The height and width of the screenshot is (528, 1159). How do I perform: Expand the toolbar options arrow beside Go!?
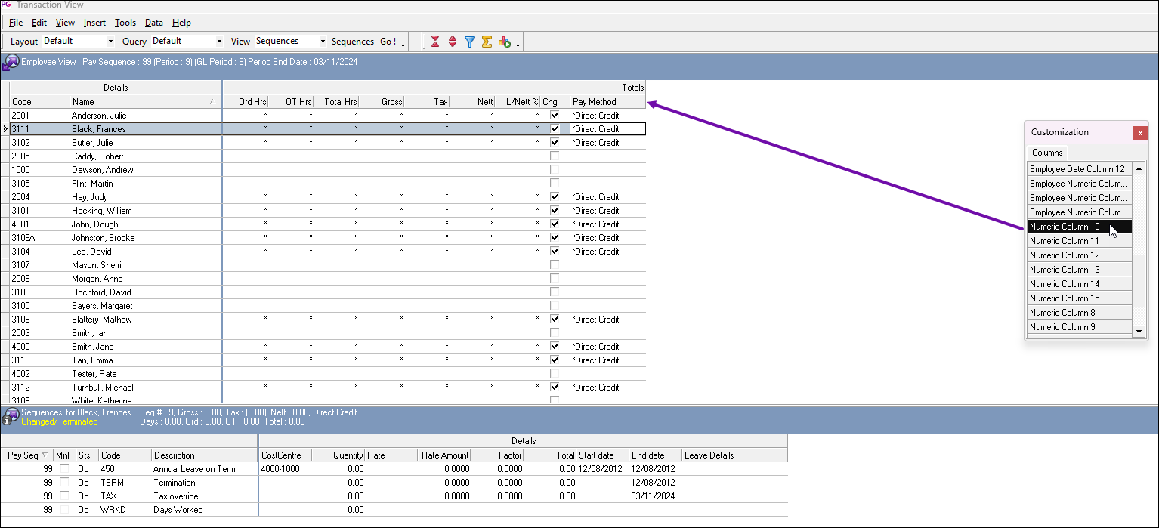[x=403, y=44]
